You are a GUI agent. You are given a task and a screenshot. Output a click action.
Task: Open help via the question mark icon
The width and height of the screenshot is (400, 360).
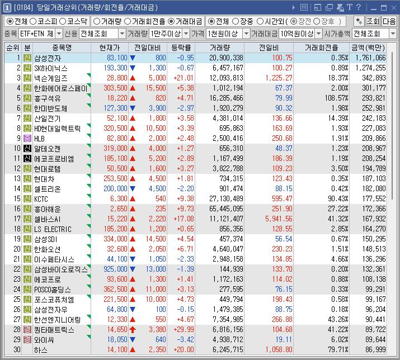[x=359, y=7]
